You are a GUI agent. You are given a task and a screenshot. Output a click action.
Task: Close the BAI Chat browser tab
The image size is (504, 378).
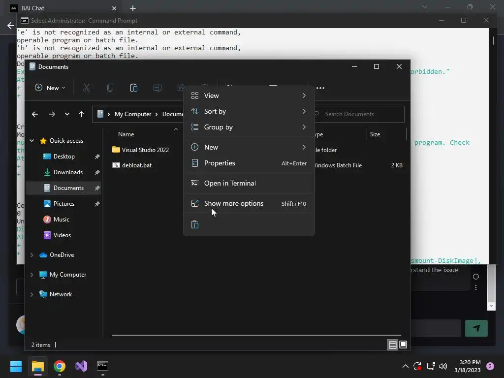[114, 8]
